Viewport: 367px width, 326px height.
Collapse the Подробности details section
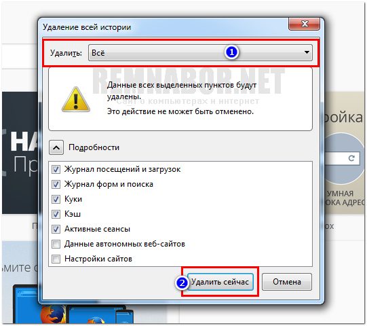(x=56, y=147)
